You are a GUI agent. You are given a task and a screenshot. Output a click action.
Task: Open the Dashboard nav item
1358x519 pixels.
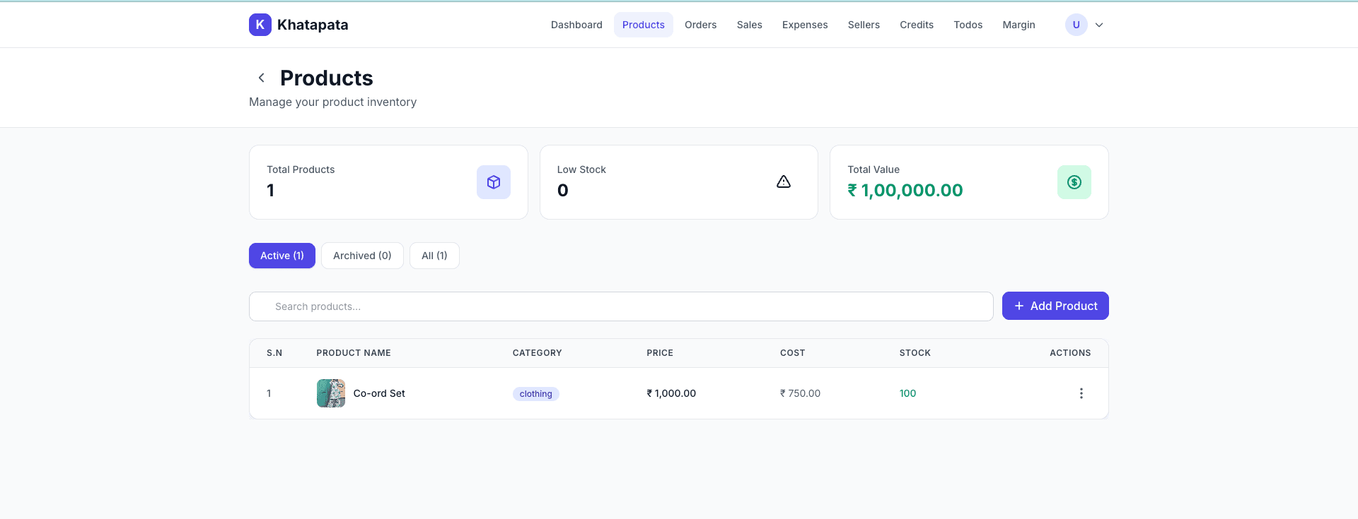(576, 25)
